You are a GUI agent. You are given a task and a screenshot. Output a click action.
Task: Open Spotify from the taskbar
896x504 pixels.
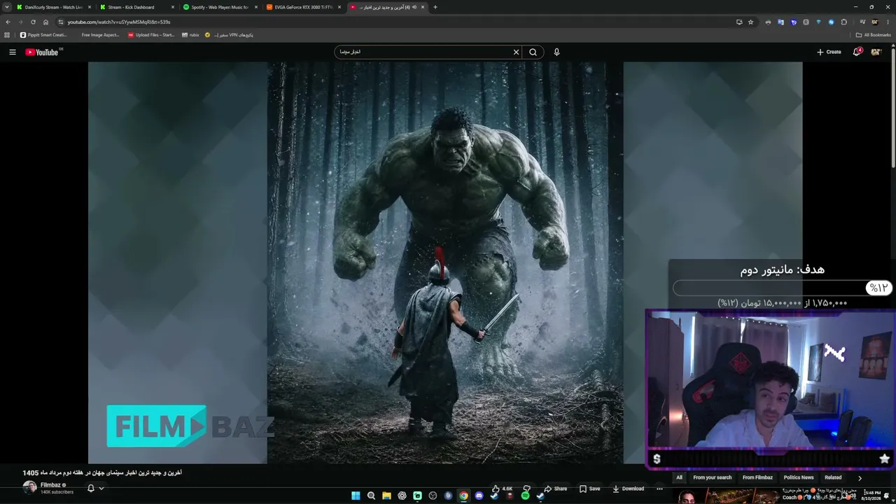tap(525, 496)
